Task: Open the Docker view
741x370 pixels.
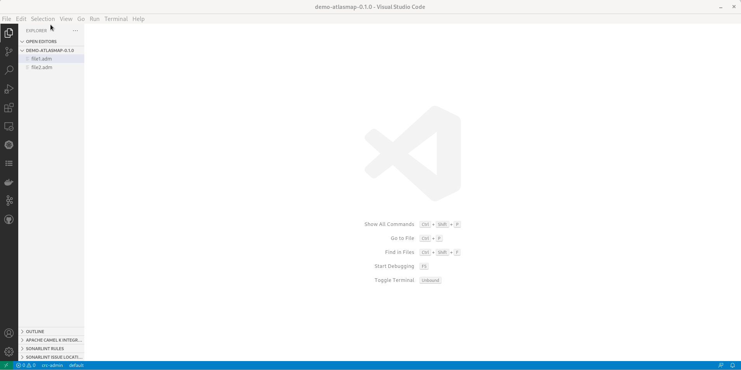Action: coord(9,182)
